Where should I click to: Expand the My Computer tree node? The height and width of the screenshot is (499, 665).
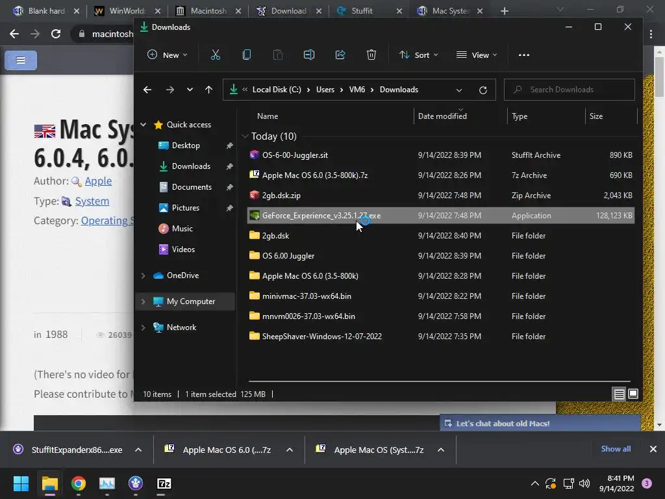click(x=144, y=301)
